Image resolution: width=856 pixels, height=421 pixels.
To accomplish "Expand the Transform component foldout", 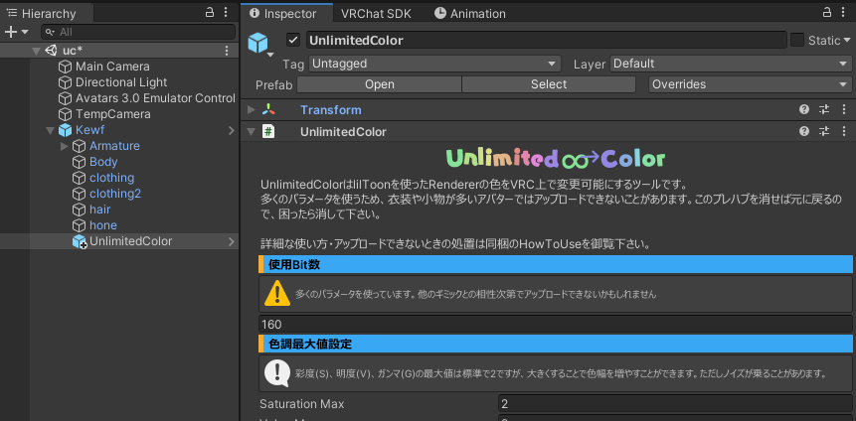I will tap(252, 110).
